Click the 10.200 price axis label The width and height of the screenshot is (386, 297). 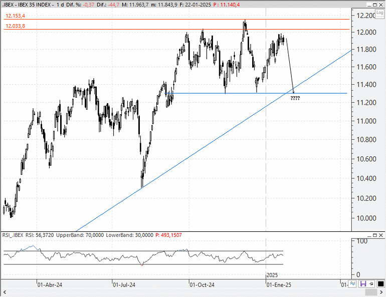[x=366, y=198]
